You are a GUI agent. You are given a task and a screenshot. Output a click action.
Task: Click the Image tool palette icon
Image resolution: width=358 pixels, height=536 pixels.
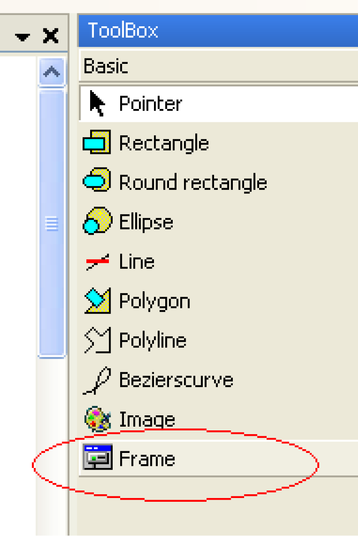point(97,419)
